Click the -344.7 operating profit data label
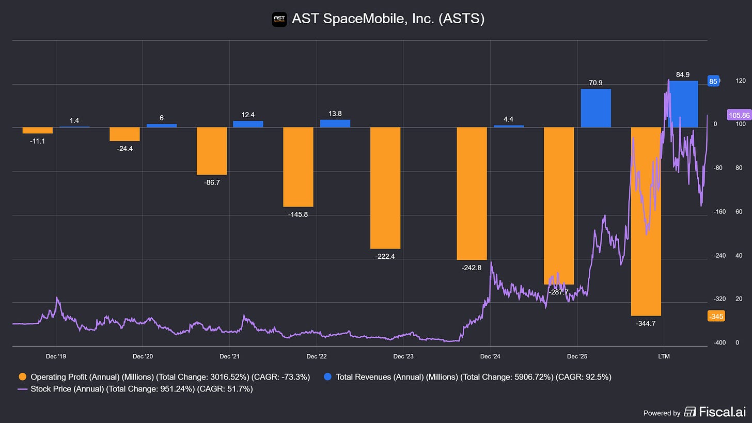Image resolution: width=752 pixels, height=423 pixels. click(x=646, y=323)
